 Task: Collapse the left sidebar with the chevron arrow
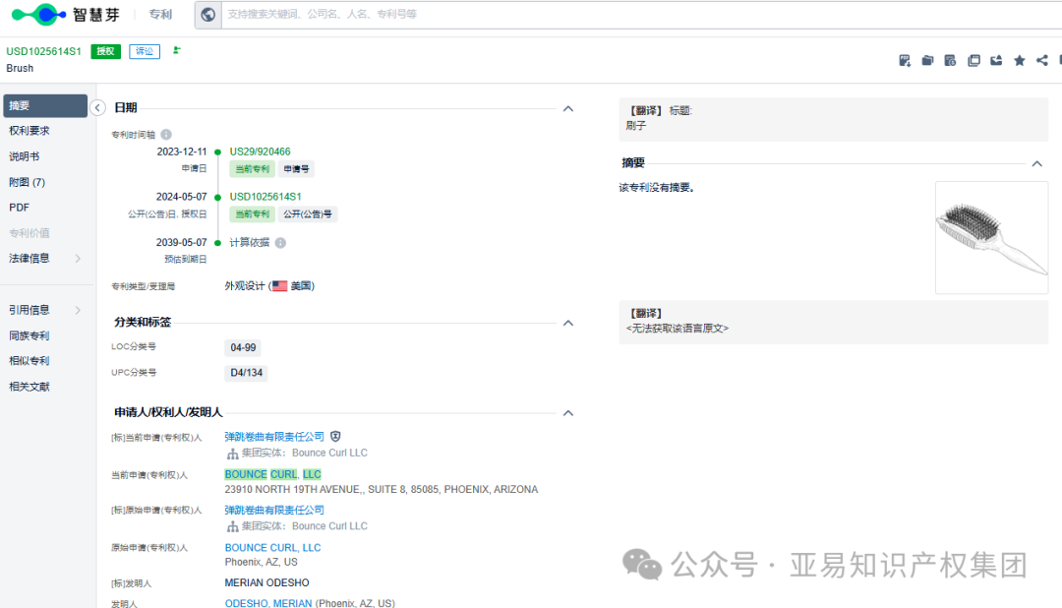pyautogui.click(x=97, y=108)
